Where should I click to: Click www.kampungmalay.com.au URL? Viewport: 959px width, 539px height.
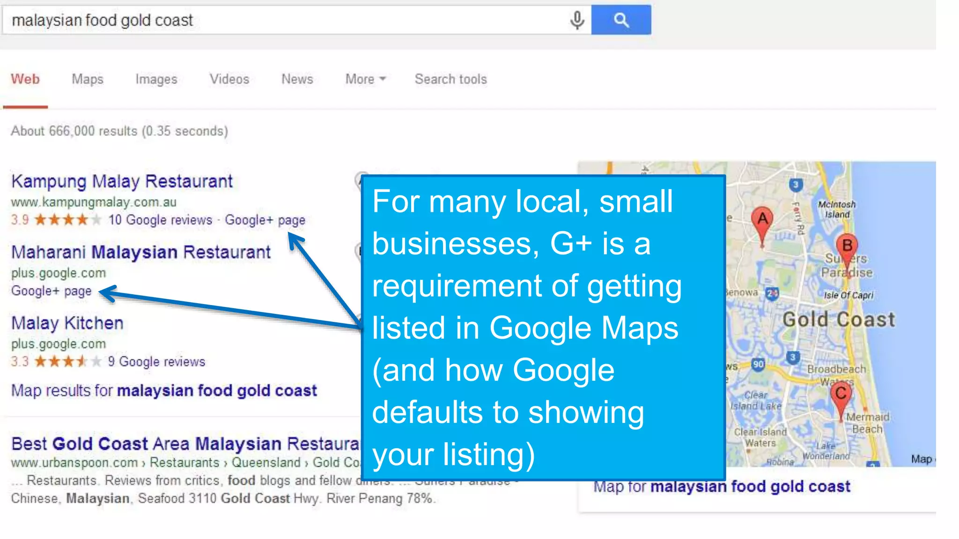pyautogui.click(x=94, y=202)
